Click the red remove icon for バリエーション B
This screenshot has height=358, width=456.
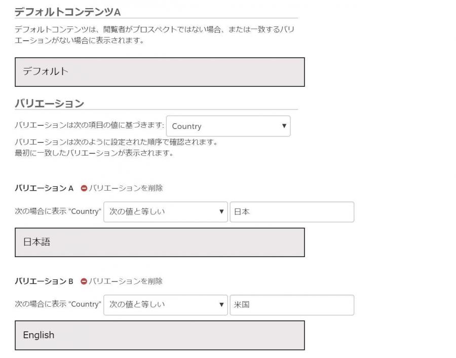[84, 281]
